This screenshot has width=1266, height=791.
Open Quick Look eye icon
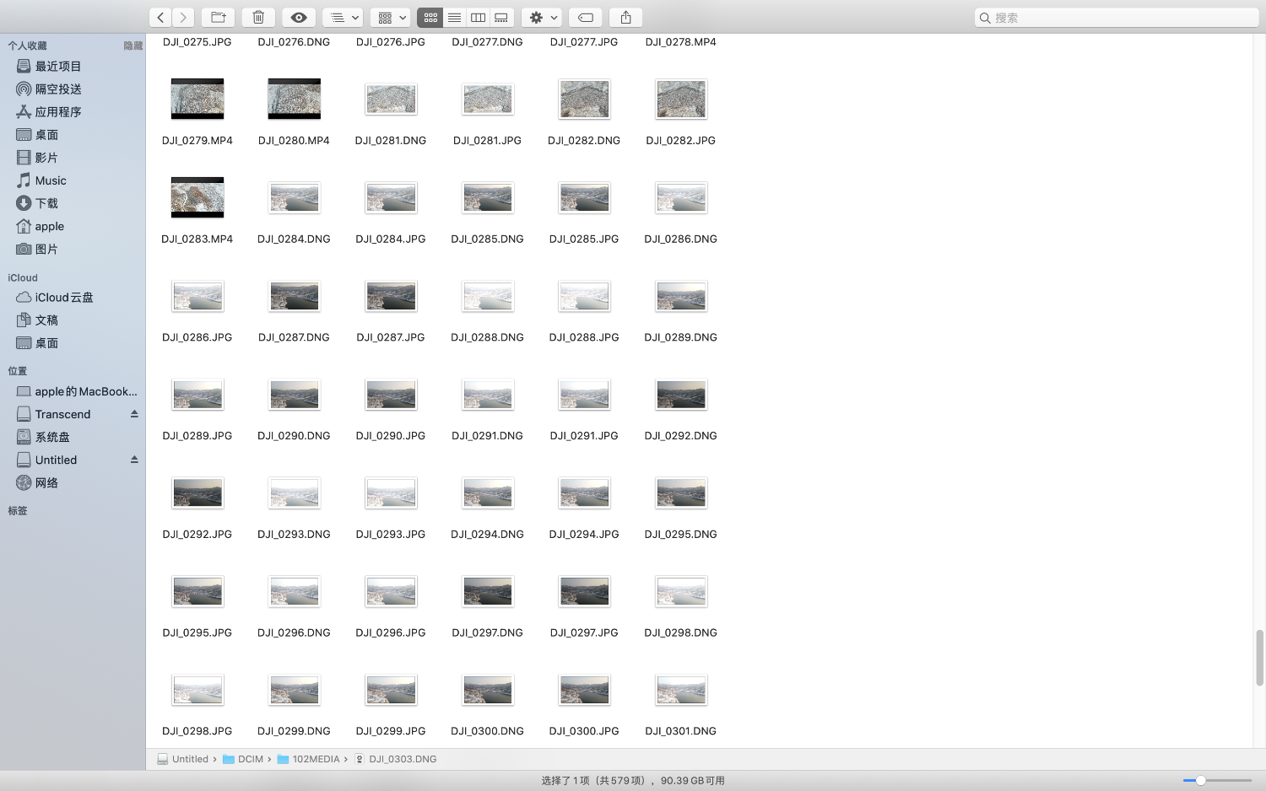point(299,17)
